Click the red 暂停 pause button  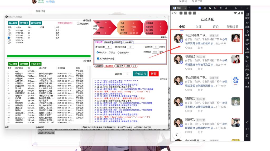coord(154,74)
